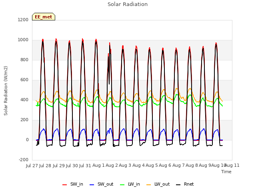Click the Jul 29 x-axis tick label

point(59,166)
